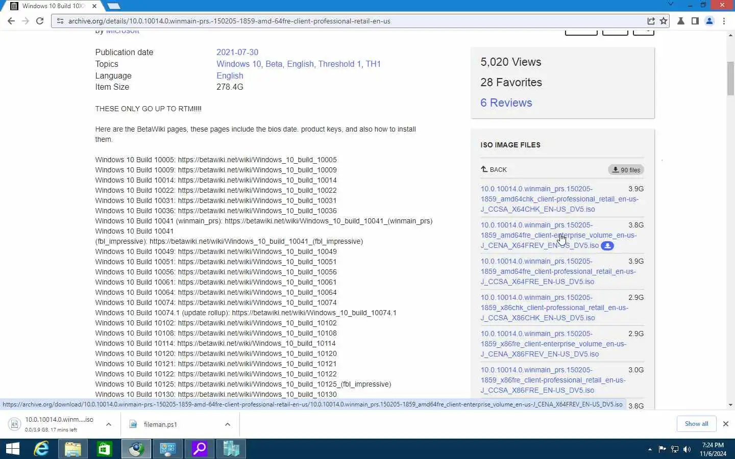Select the '5,020 Views' text

(x=511, y=62)
